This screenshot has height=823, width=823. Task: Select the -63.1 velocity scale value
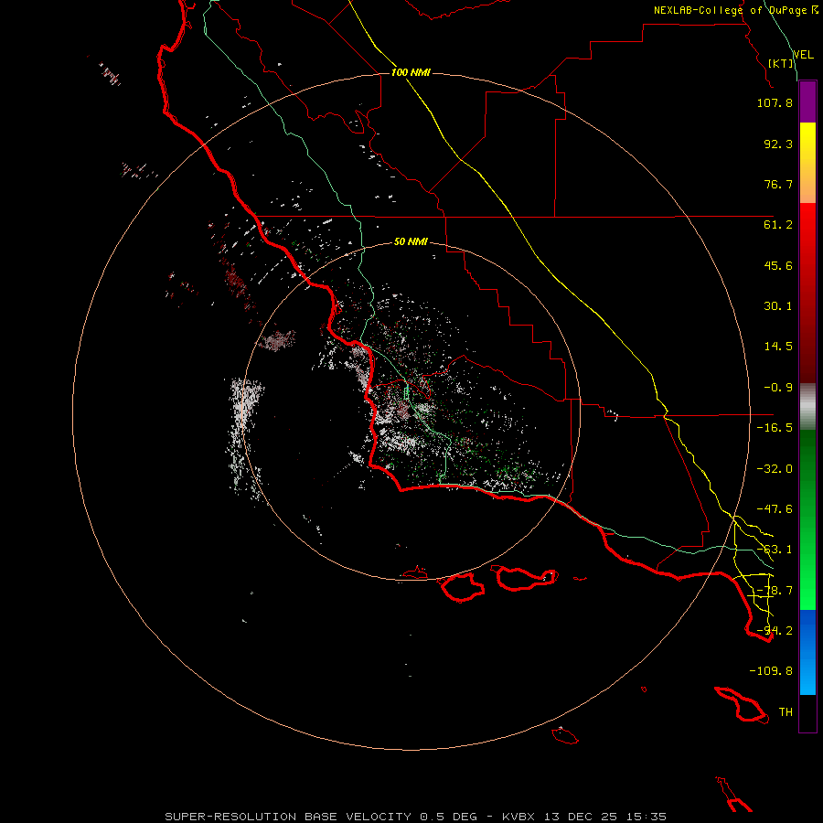[775, 550]
